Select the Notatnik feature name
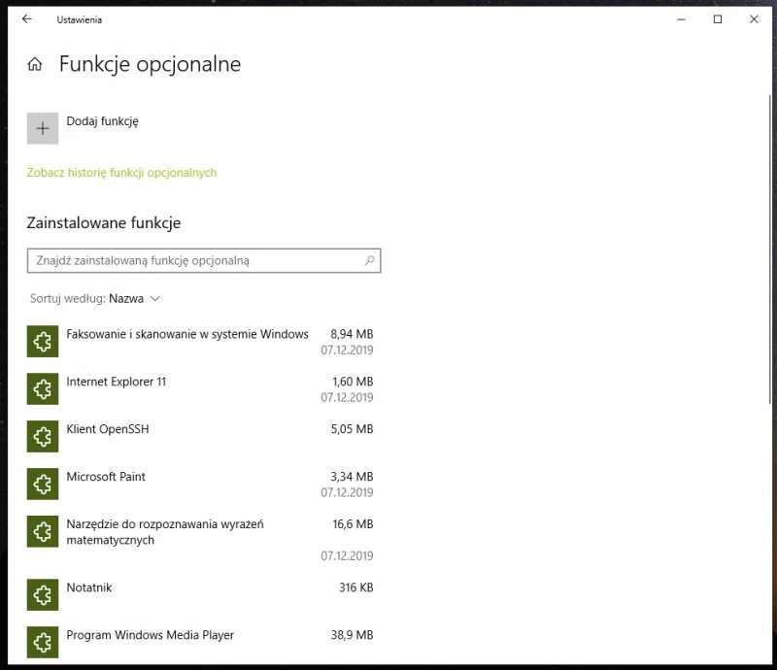The image size is (777, 670). (x=89, y=587)
